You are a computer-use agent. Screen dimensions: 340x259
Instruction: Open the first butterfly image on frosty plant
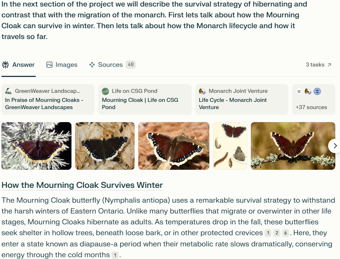click(x=36, y=146)
